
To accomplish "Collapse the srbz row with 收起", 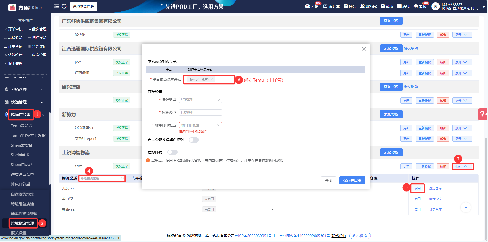I will tap(462, 167).
